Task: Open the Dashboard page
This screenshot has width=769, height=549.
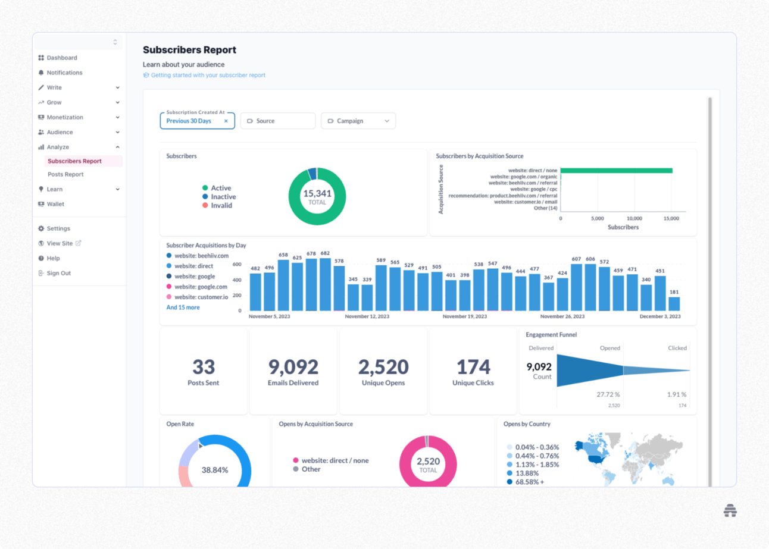Action: coord(41,58)
